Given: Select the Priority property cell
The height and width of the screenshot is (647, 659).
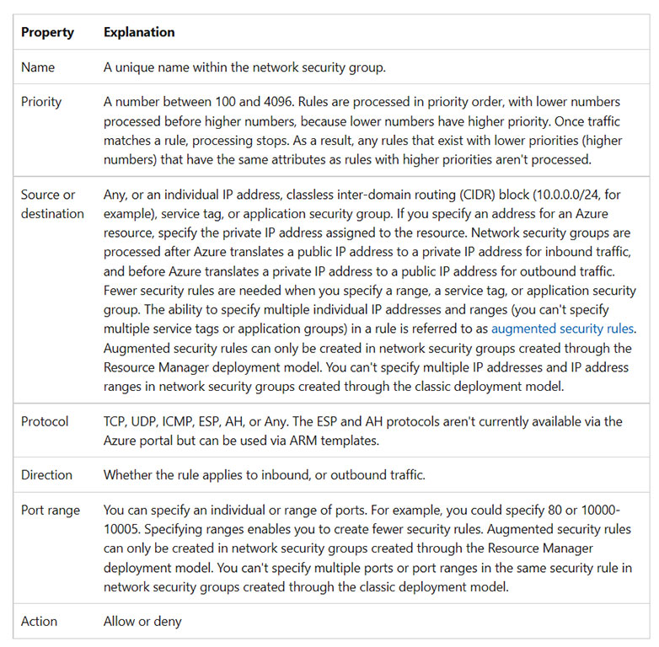Looking at the screenshot, I should pyautogui.click(x=41, y=102).
